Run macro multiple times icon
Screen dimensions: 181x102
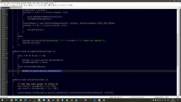69,5
